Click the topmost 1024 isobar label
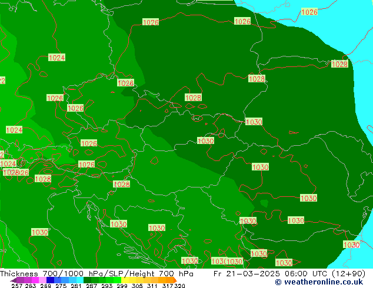 pyautogui.click(x=56, y=58)
